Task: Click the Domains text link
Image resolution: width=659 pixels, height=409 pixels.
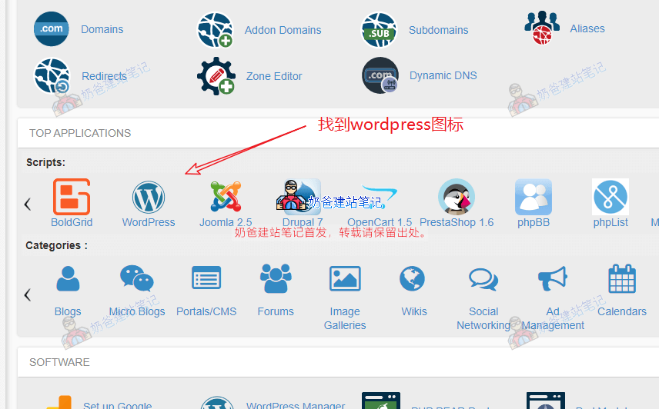Action: click(102, 29)
